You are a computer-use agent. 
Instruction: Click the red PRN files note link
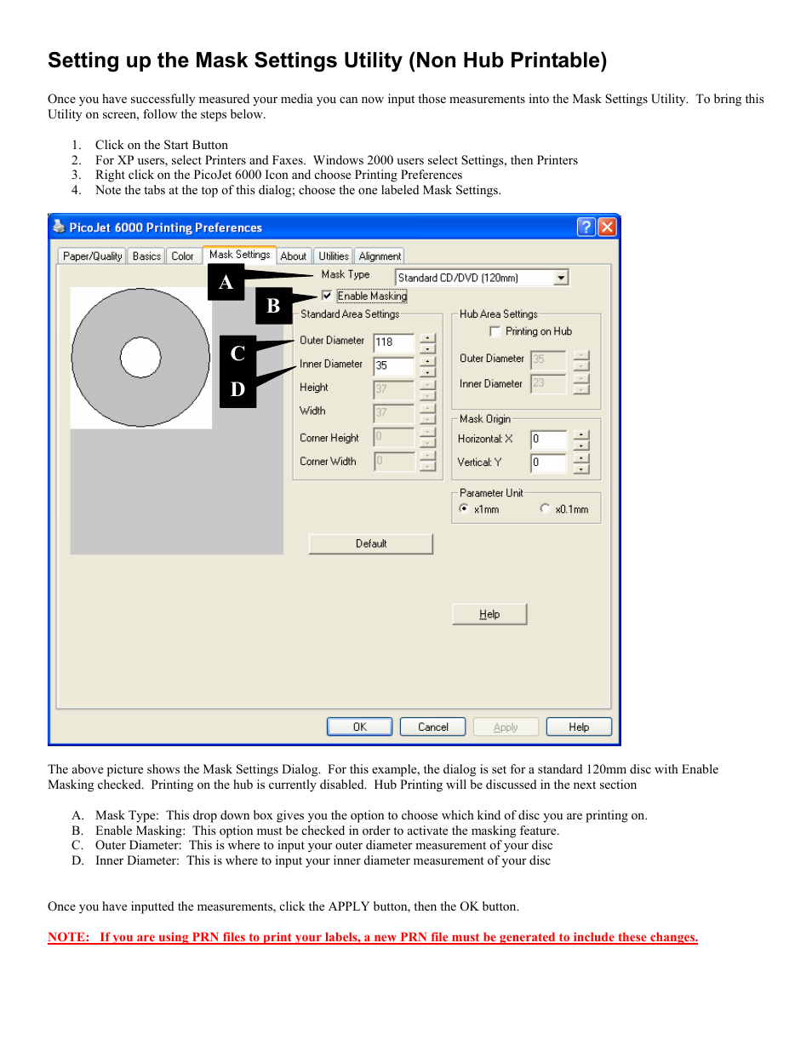click(x=373, y=937)
